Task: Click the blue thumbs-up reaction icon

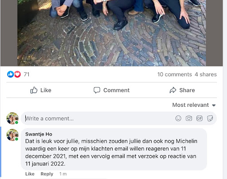Action: pos(11,74)
